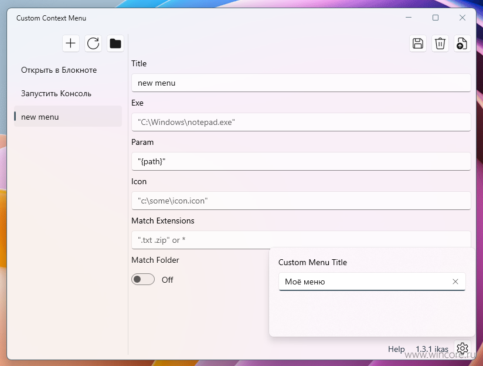Image resolution: width=483 pixels, height=366 pixels.
Task: Add a new menu item with plus icon
Action: tap(70, 43)
